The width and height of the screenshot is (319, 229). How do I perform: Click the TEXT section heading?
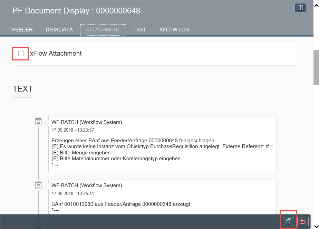coord(22,89)
